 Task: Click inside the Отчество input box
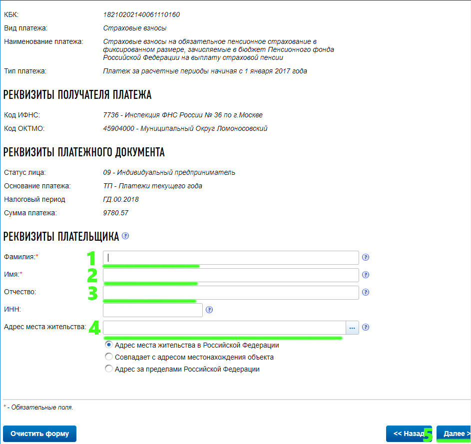(231, 292)
